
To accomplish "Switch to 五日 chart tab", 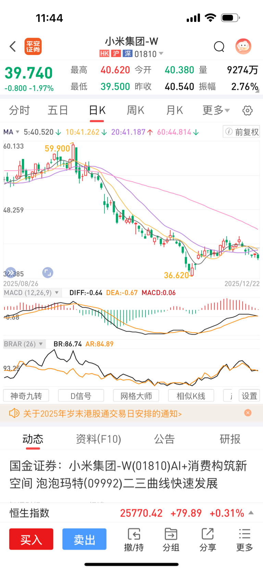I will click(x=58, y=110).
